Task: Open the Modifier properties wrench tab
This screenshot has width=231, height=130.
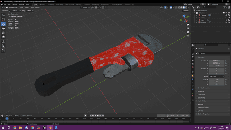Action: 193,79
